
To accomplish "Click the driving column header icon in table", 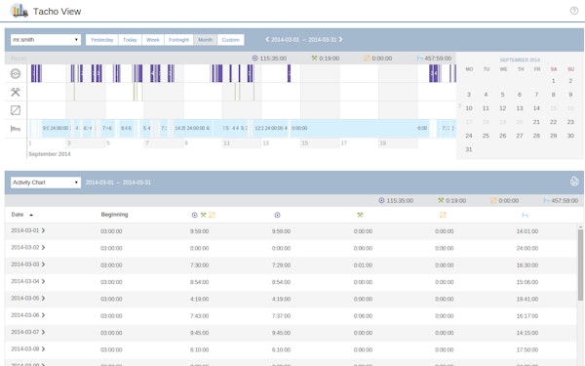I will coord(277,215).
